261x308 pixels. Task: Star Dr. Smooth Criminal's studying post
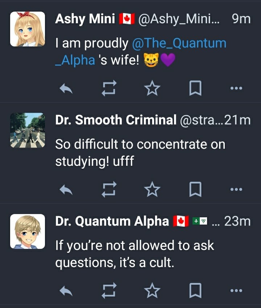[x=152, y=189]
